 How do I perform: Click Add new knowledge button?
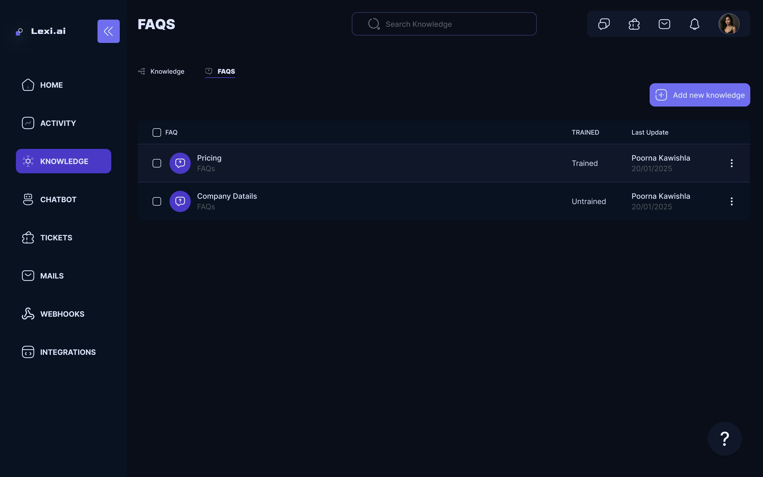tap(700, 95)
